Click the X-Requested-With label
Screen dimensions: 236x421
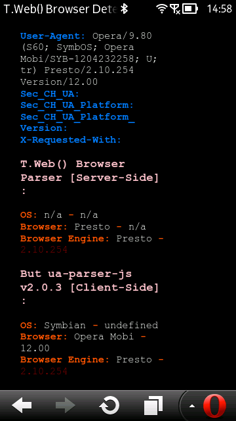71,139
